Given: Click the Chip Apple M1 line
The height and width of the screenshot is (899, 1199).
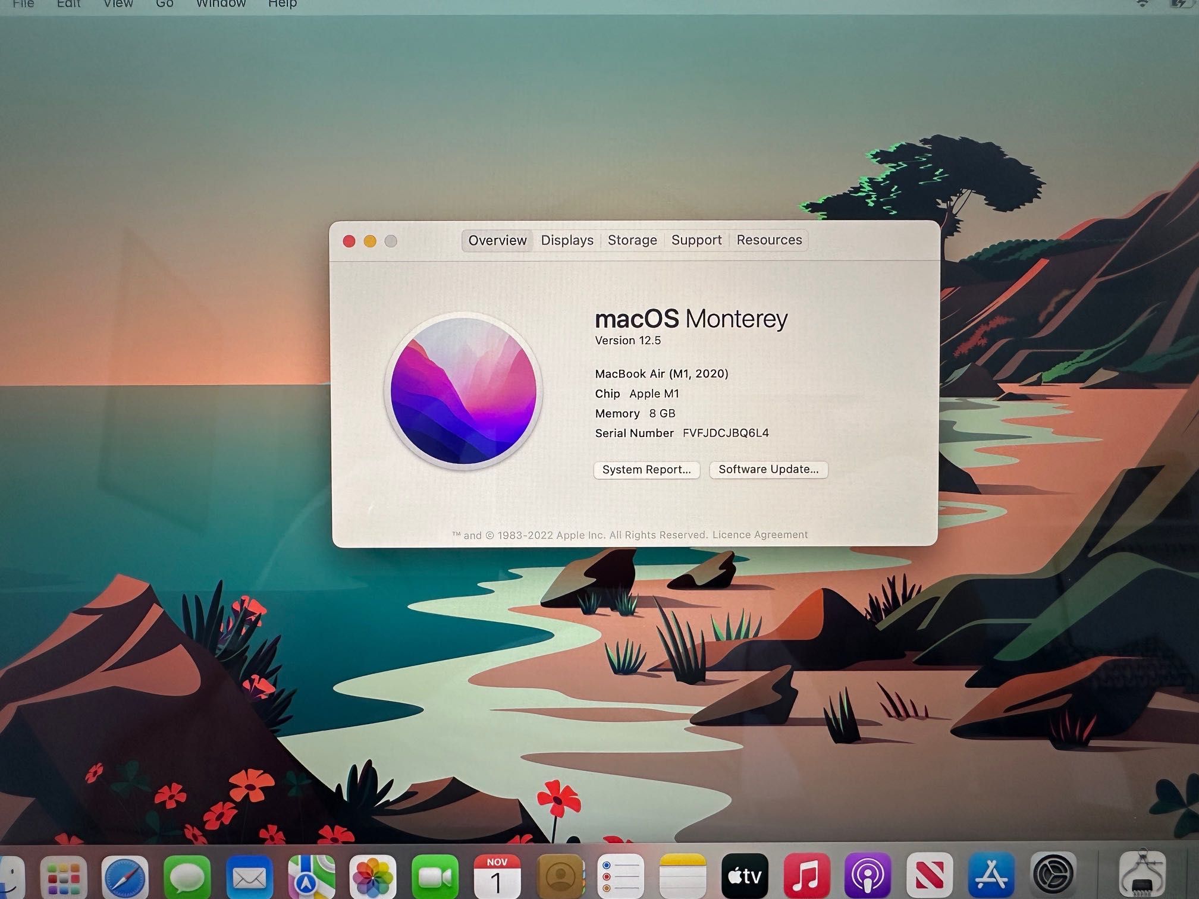Looking at the screenshot, I should (637, 394).
